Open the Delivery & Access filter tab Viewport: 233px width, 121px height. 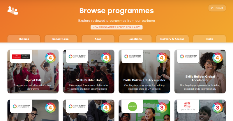click(x=172, y=39)
